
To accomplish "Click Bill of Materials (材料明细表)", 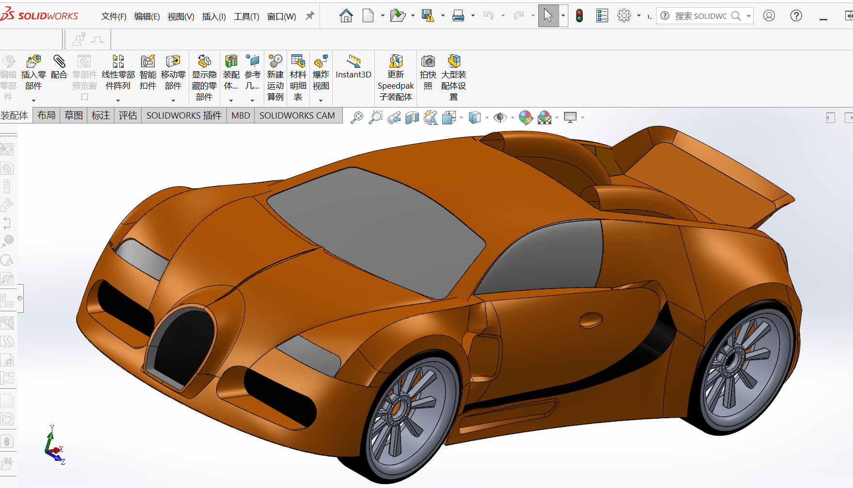I will coord(298,77).
